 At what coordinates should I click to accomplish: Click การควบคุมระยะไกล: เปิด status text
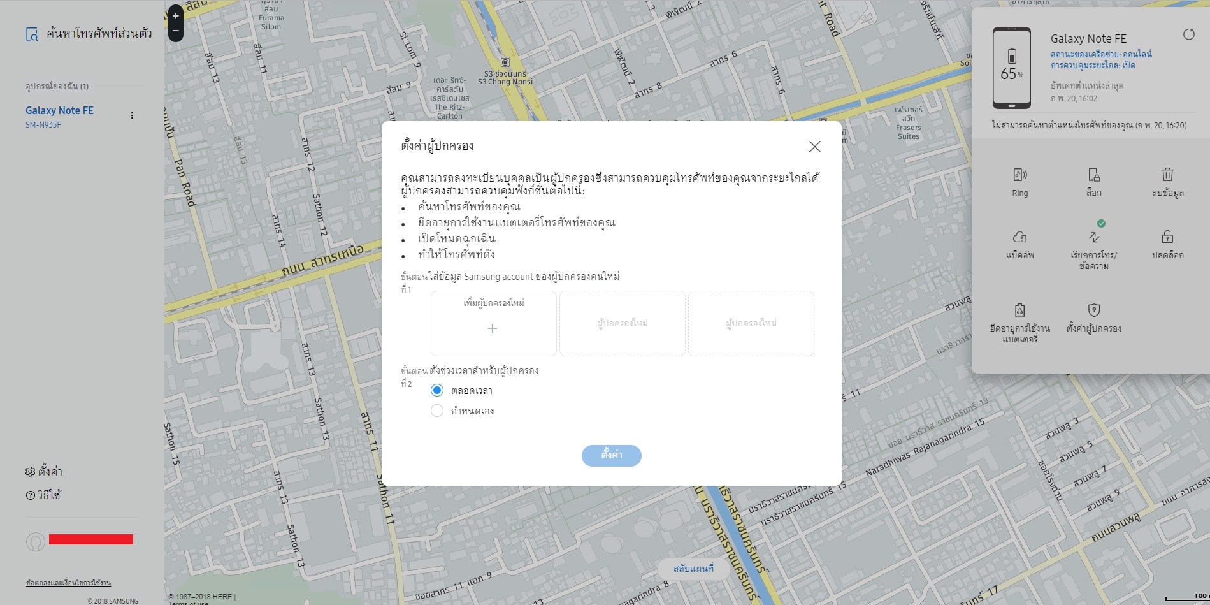(1093, 65)
